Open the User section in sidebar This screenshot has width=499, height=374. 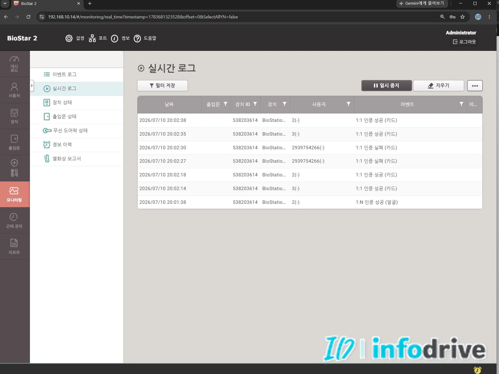point(15,90)
